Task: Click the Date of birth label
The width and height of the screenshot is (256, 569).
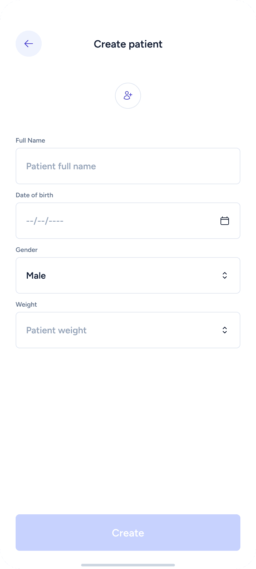Action: [34, 195]
